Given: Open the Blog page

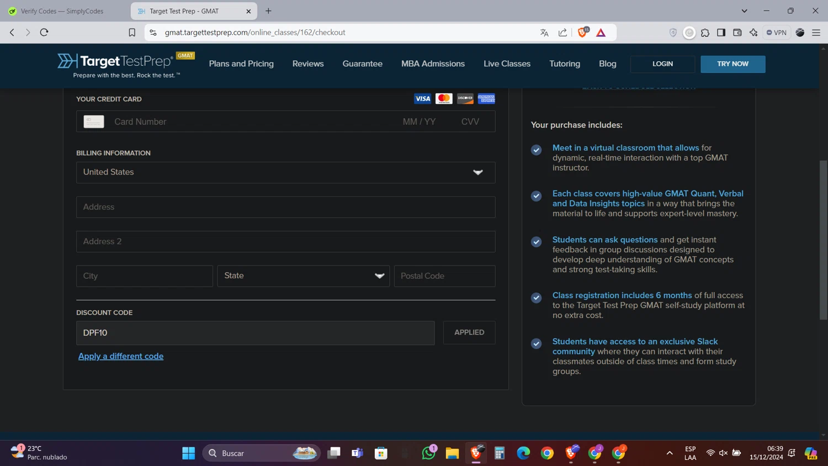Looking at the screenshot, I should coord(607,64).
